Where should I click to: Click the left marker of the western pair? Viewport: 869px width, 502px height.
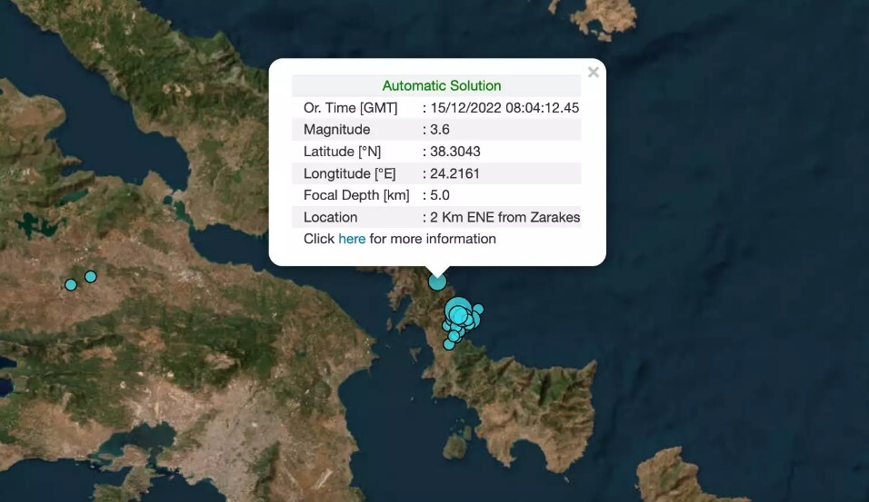[x=71, y=285]
